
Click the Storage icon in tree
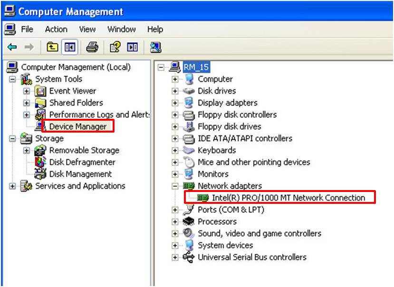[26, 138]
